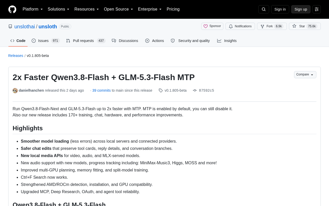Star the unsloth repository
This screenshot has width=329, height=206.
305,26
